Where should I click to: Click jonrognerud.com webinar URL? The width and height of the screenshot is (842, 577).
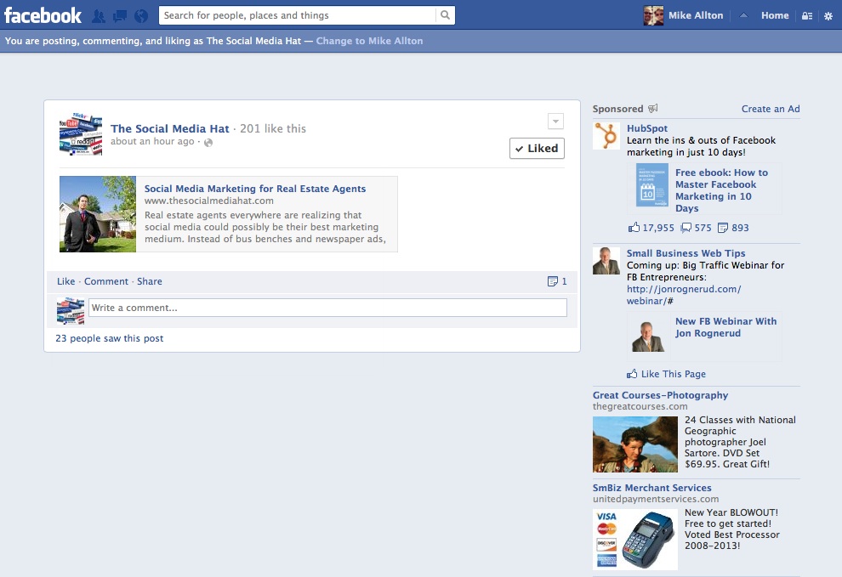coord(684,295)
